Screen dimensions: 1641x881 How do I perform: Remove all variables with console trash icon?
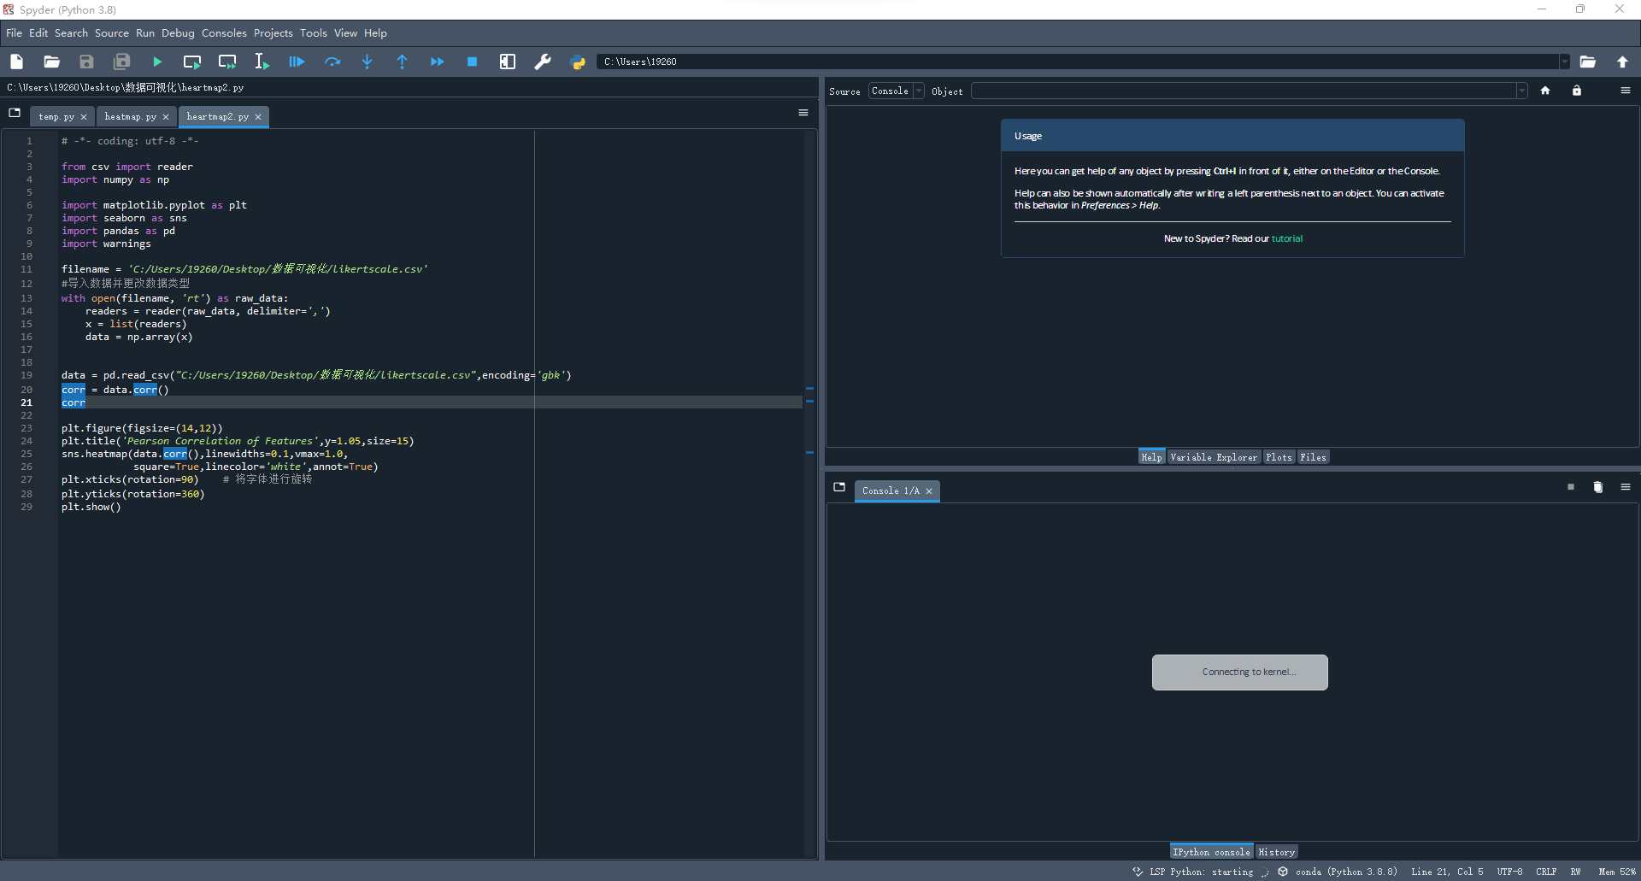tap(1598, 487)
